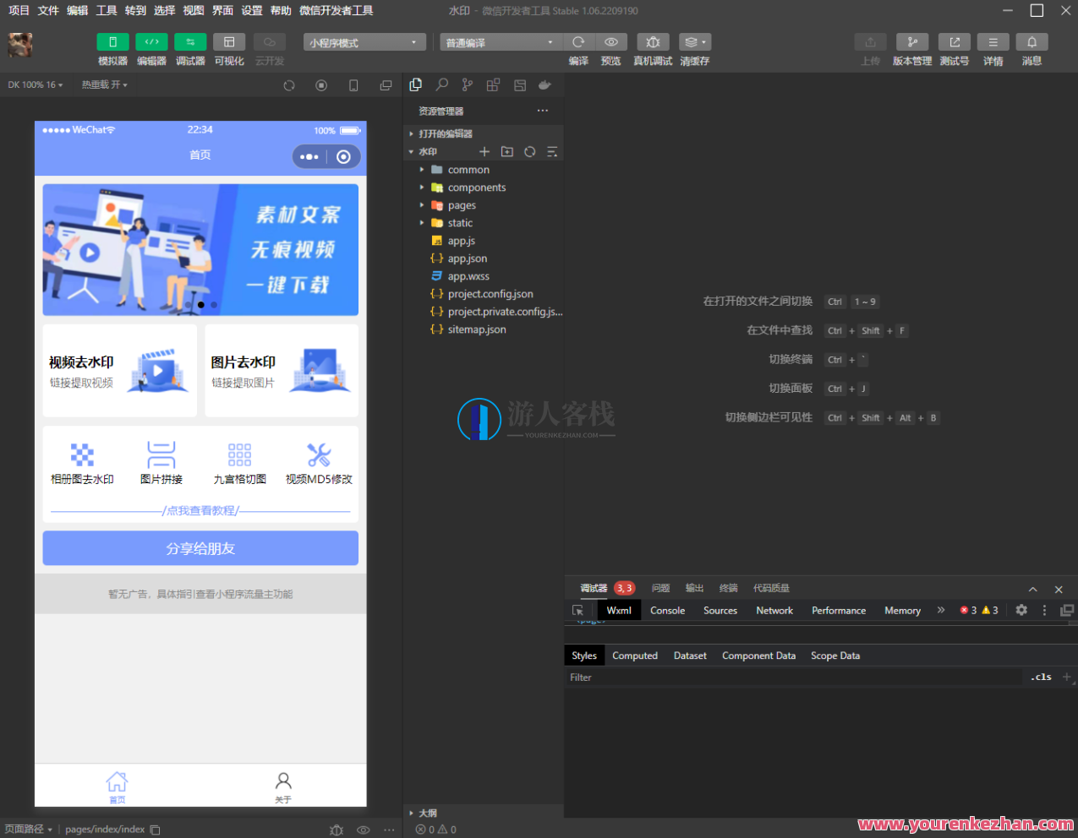The height and width of the screenshot is (838, 1078).
Task: Click the .cls button in Styles panel
Action: pos(1041,677)
